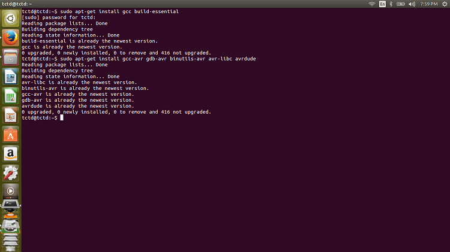Open the En keyboard layout indicator

[382, 4]
